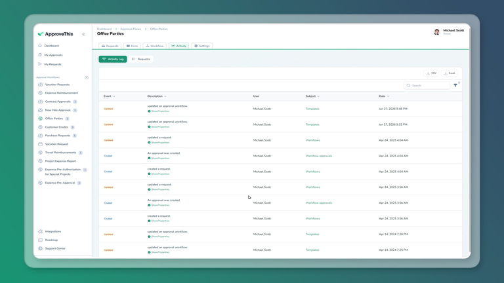Open New Hire Approval workflow
The width and height of the screenshot is (504, 283).
[57, 110]
